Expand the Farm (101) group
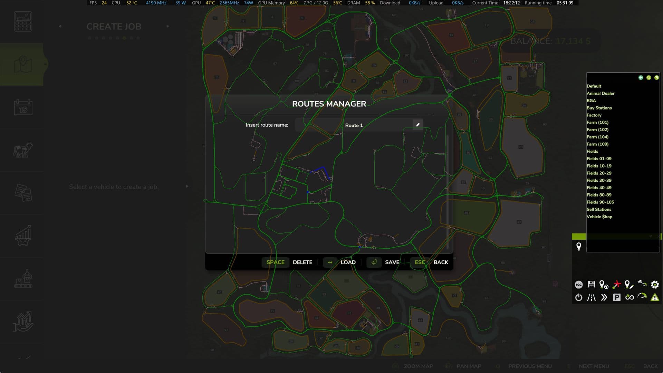 coord(597,122)
